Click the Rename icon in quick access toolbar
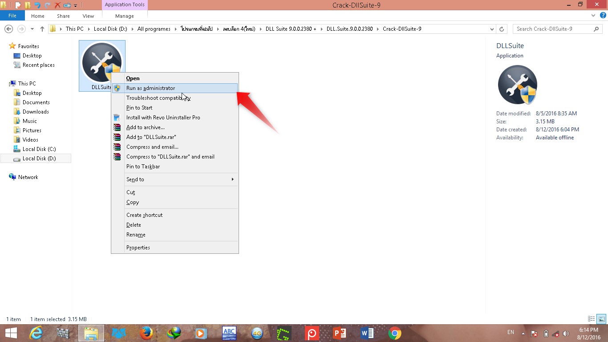This screenshot has width=608, height=342. (67, 5)
